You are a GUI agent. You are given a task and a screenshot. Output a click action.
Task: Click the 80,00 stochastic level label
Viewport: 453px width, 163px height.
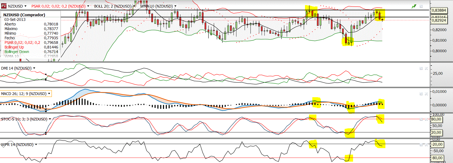point(436,119)
